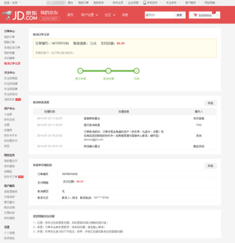The image size is (235, 243).
Task: Open 关注的活动 in the sidebar
Action: tap(11, 94)
